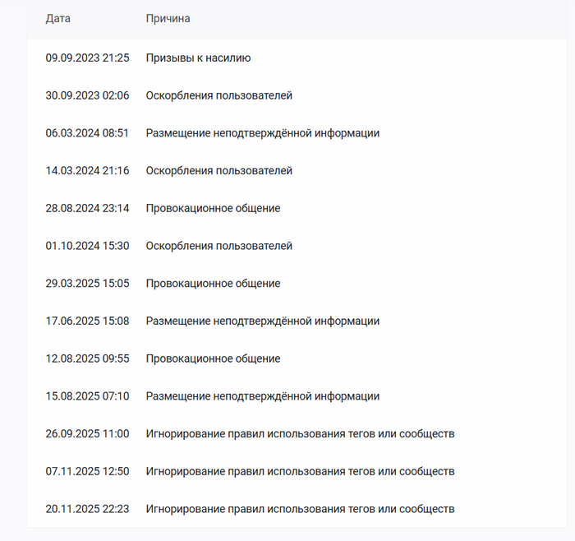Select the date 12.08.2025 09:55
The image size is (575, 541).
[x=87, y=358]
